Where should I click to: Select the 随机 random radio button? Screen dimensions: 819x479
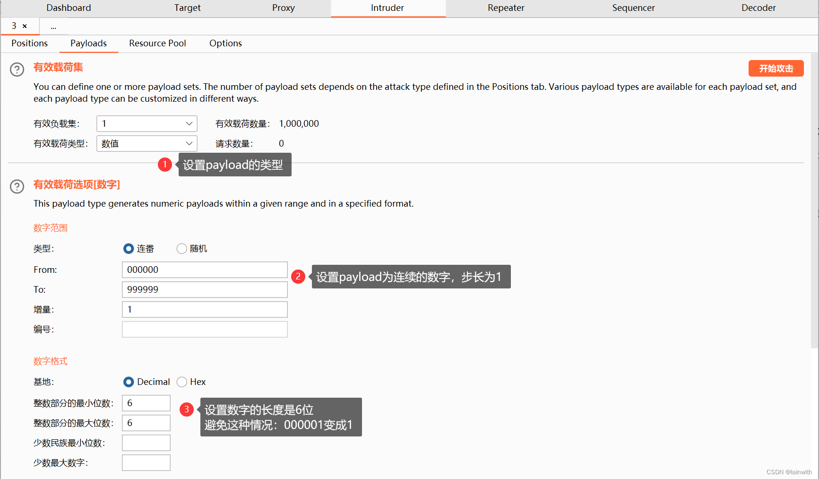tap(182, 249)
